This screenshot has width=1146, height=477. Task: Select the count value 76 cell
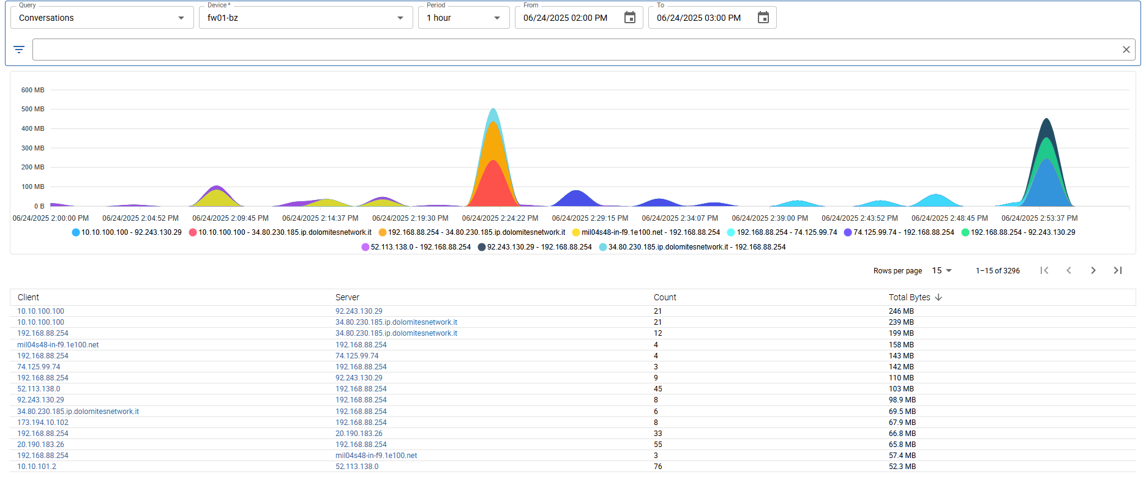tap(658, 467)
